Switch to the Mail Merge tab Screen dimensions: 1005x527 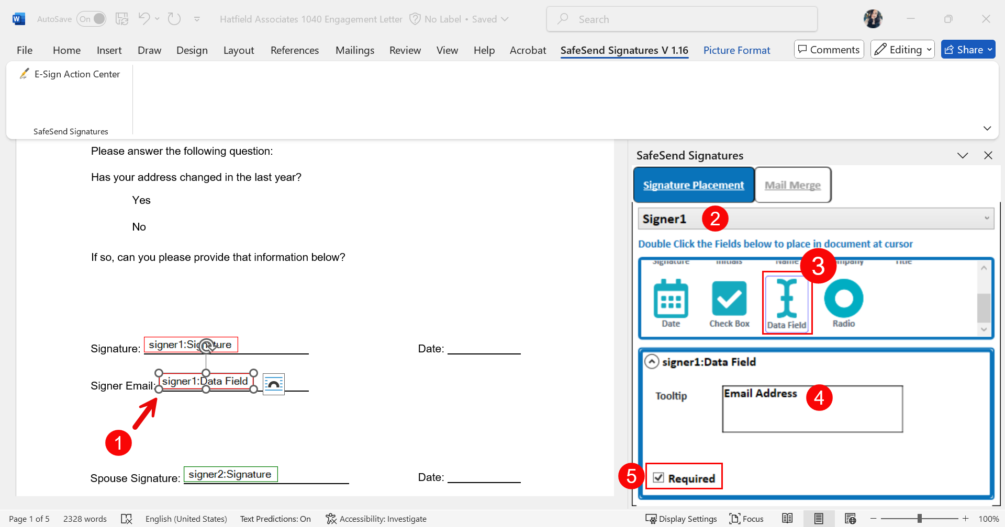tap(792, 185)
